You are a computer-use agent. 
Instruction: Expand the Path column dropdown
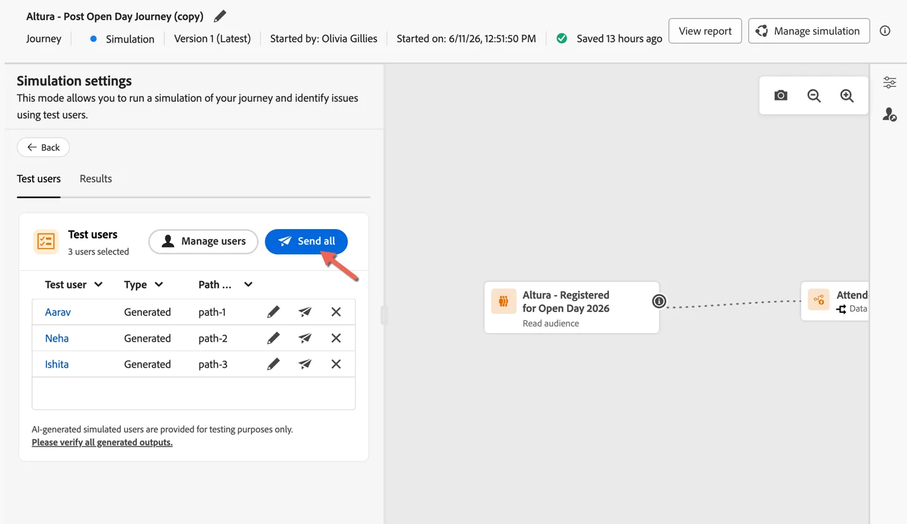[248, 285]
